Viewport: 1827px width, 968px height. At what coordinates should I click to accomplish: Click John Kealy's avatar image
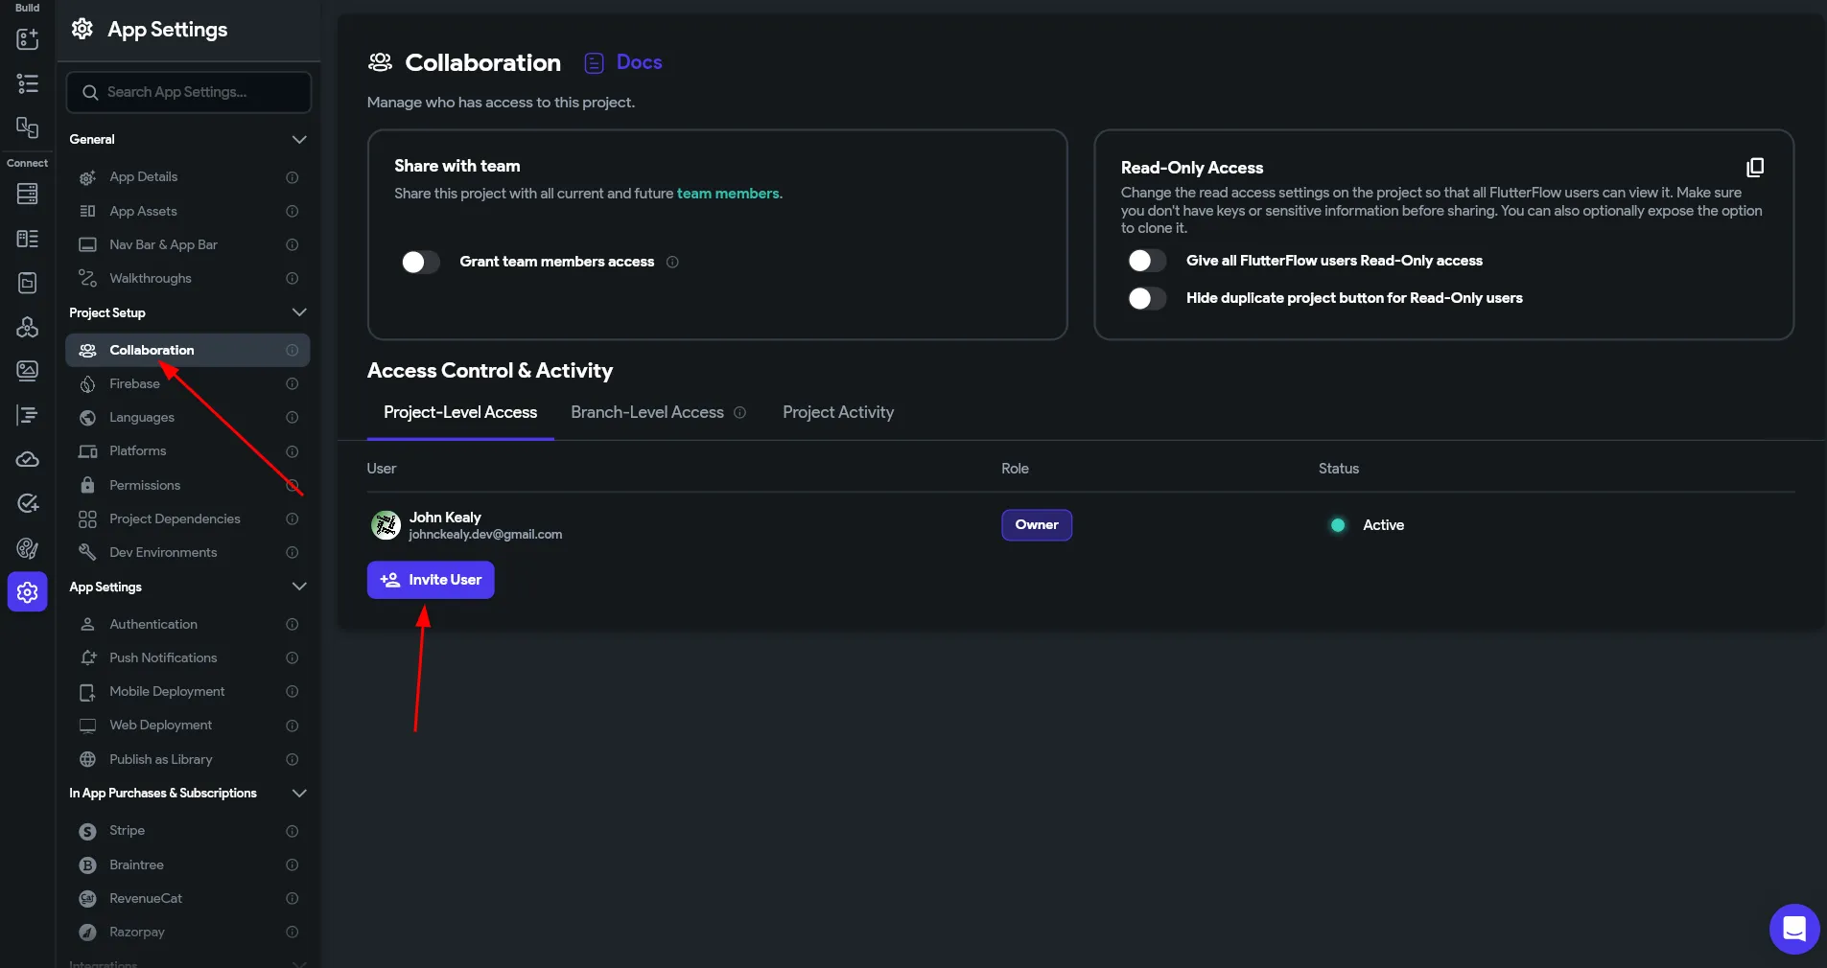[386, 525]
